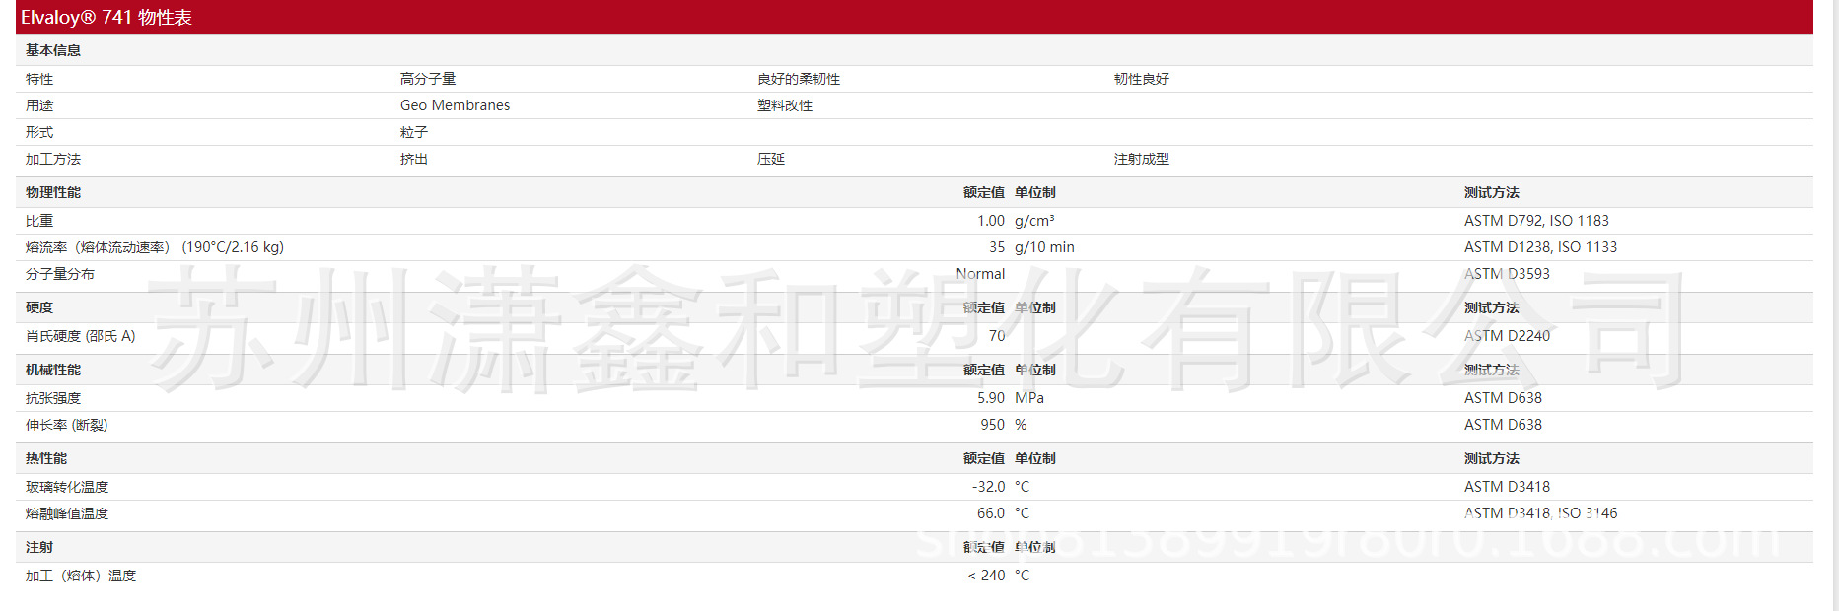Click "单位制" in the 物理性能 header row
This screenshot has width=1839, height=611.
[1035, 192]
